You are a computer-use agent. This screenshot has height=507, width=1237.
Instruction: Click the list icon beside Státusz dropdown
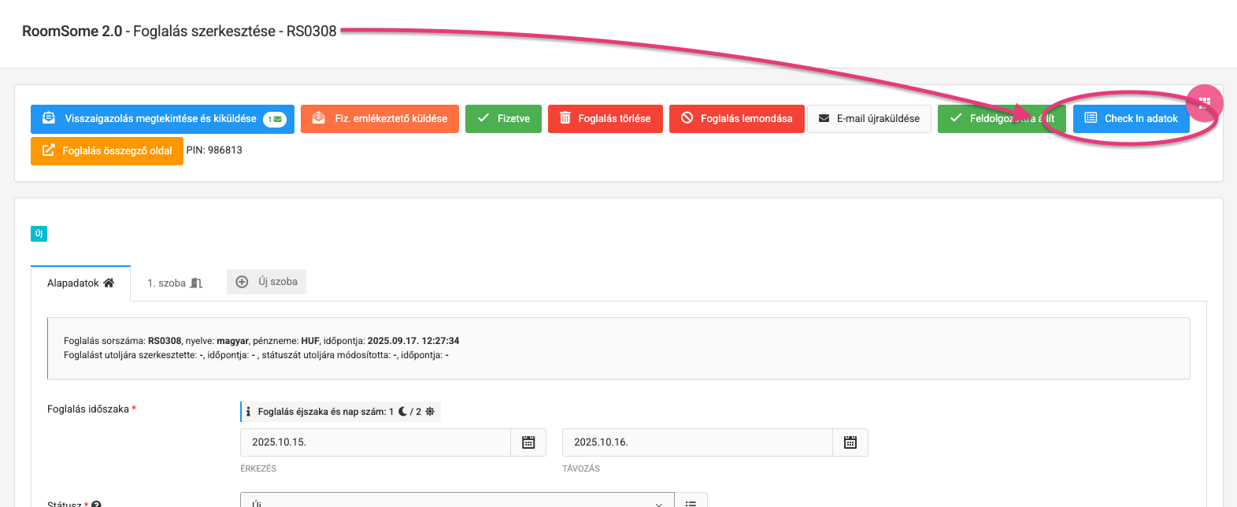(691, 502)
